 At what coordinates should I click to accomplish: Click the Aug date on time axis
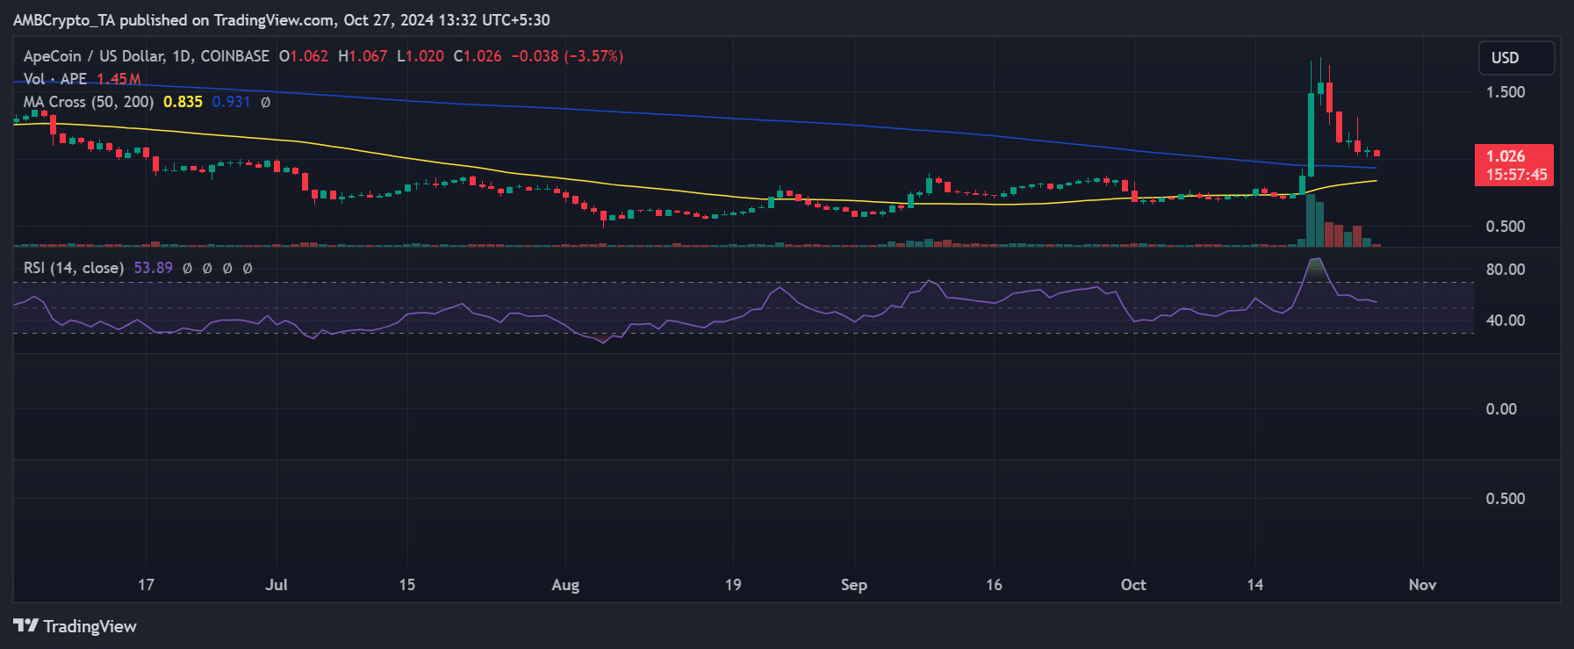point(565,585)
